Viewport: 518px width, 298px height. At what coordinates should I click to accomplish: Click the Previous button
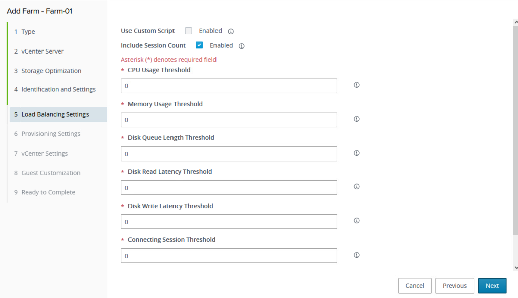(454, 286)
